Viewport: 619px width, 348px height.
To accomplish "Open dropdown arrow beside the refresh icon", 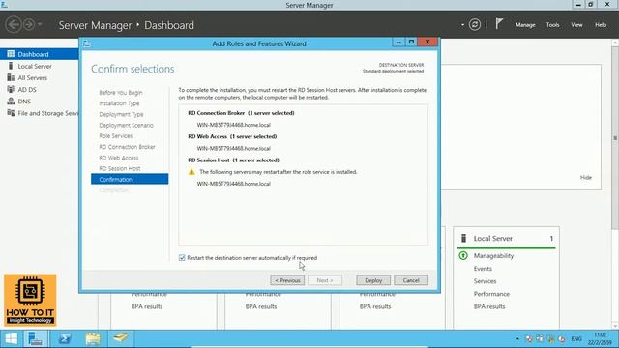I will (462, 25).
